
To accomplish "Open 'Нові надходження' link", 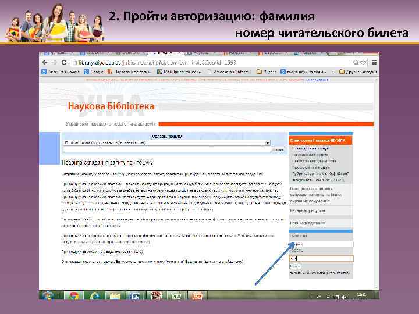I will (x=307, y=223).
